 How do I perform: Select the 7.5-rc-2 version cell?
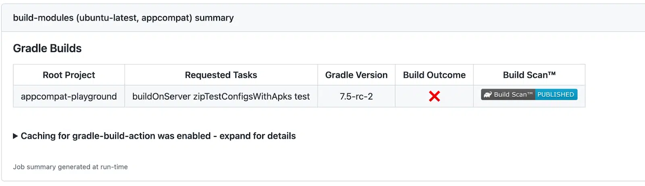click(x=356, y=97)
